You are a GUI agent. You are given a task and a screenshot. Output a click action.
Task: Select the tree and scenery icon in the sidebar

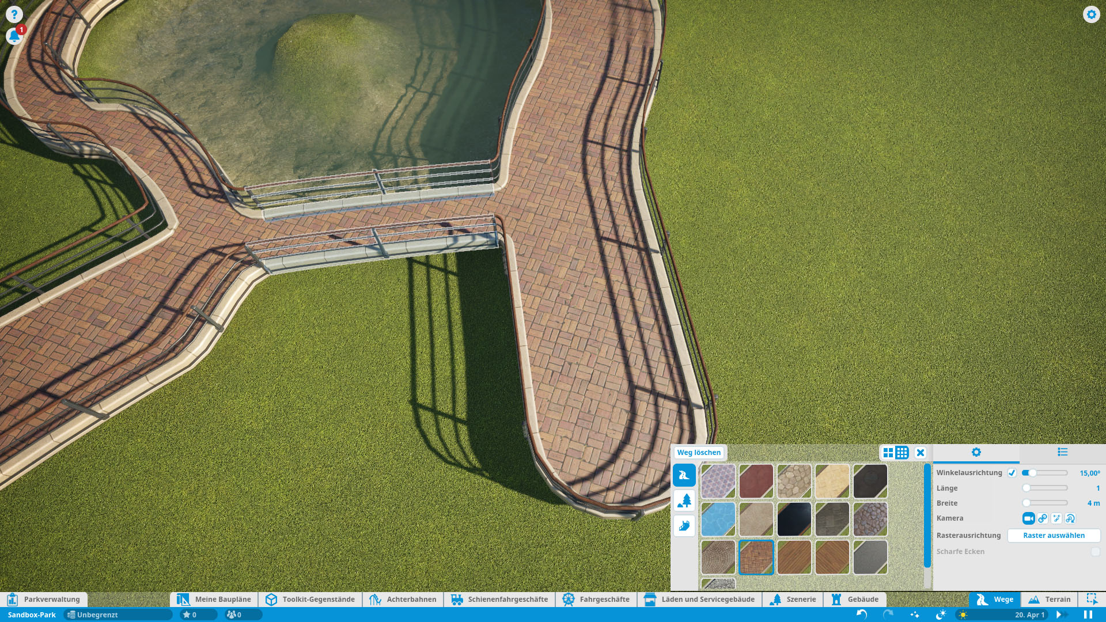[x=684, y=500]
